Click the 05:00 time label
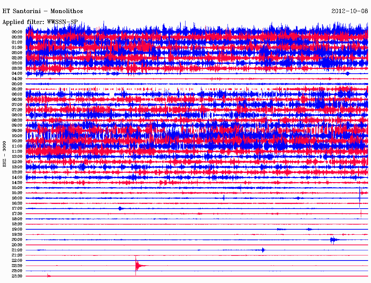Screen dimensions: 371x283 click(x=17, y=84)
